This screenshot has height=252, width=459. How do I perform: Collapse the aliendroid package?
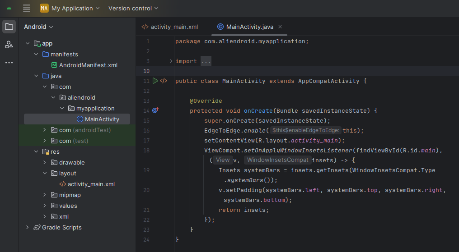coord(53,97)
